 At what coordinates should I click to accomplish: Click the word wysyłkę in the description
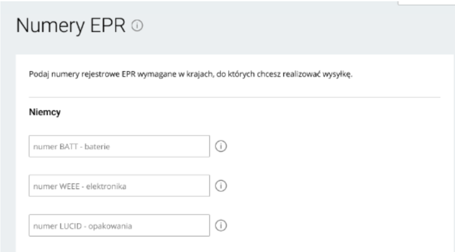pos(340,75)
